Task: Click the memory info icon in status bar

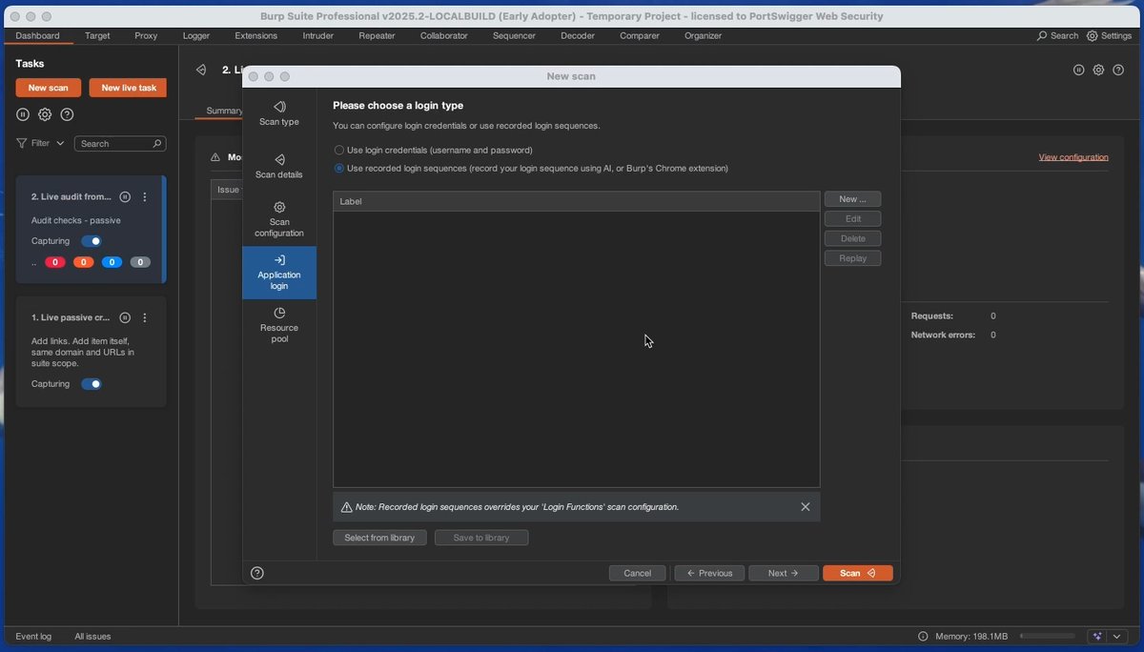Action: point(922,636)
